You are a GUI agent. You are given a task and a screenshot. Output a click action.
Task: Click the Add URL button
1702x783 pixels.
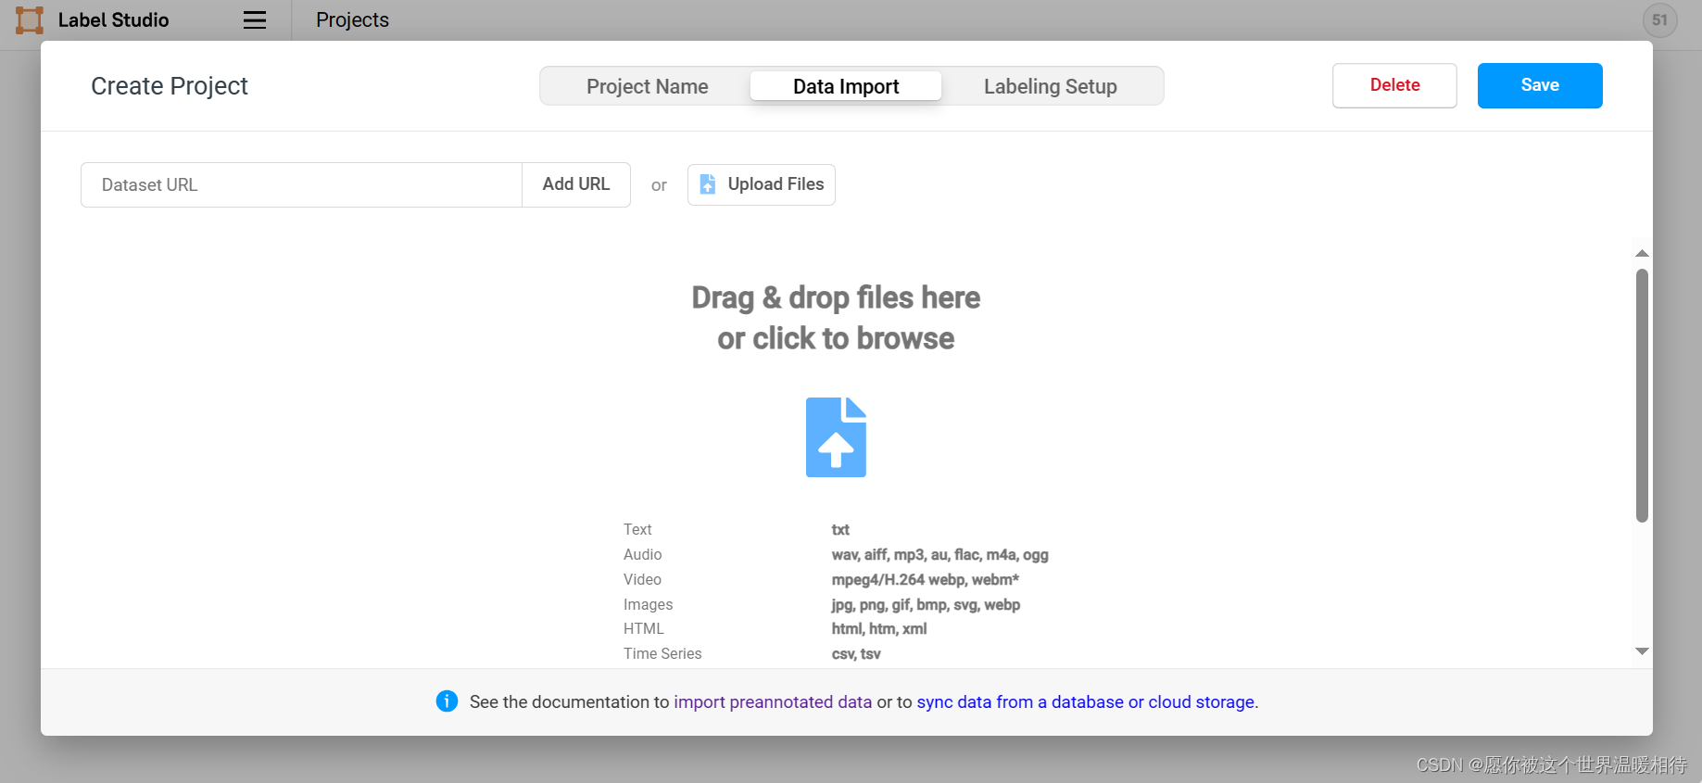tap(576, 184)
